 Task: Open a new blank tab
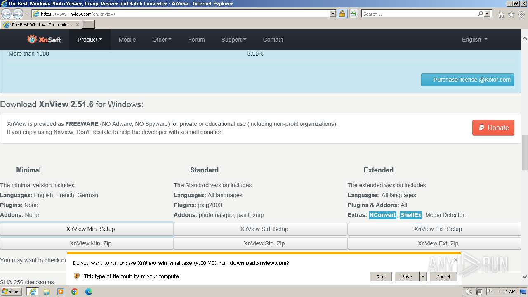point(89,25)
